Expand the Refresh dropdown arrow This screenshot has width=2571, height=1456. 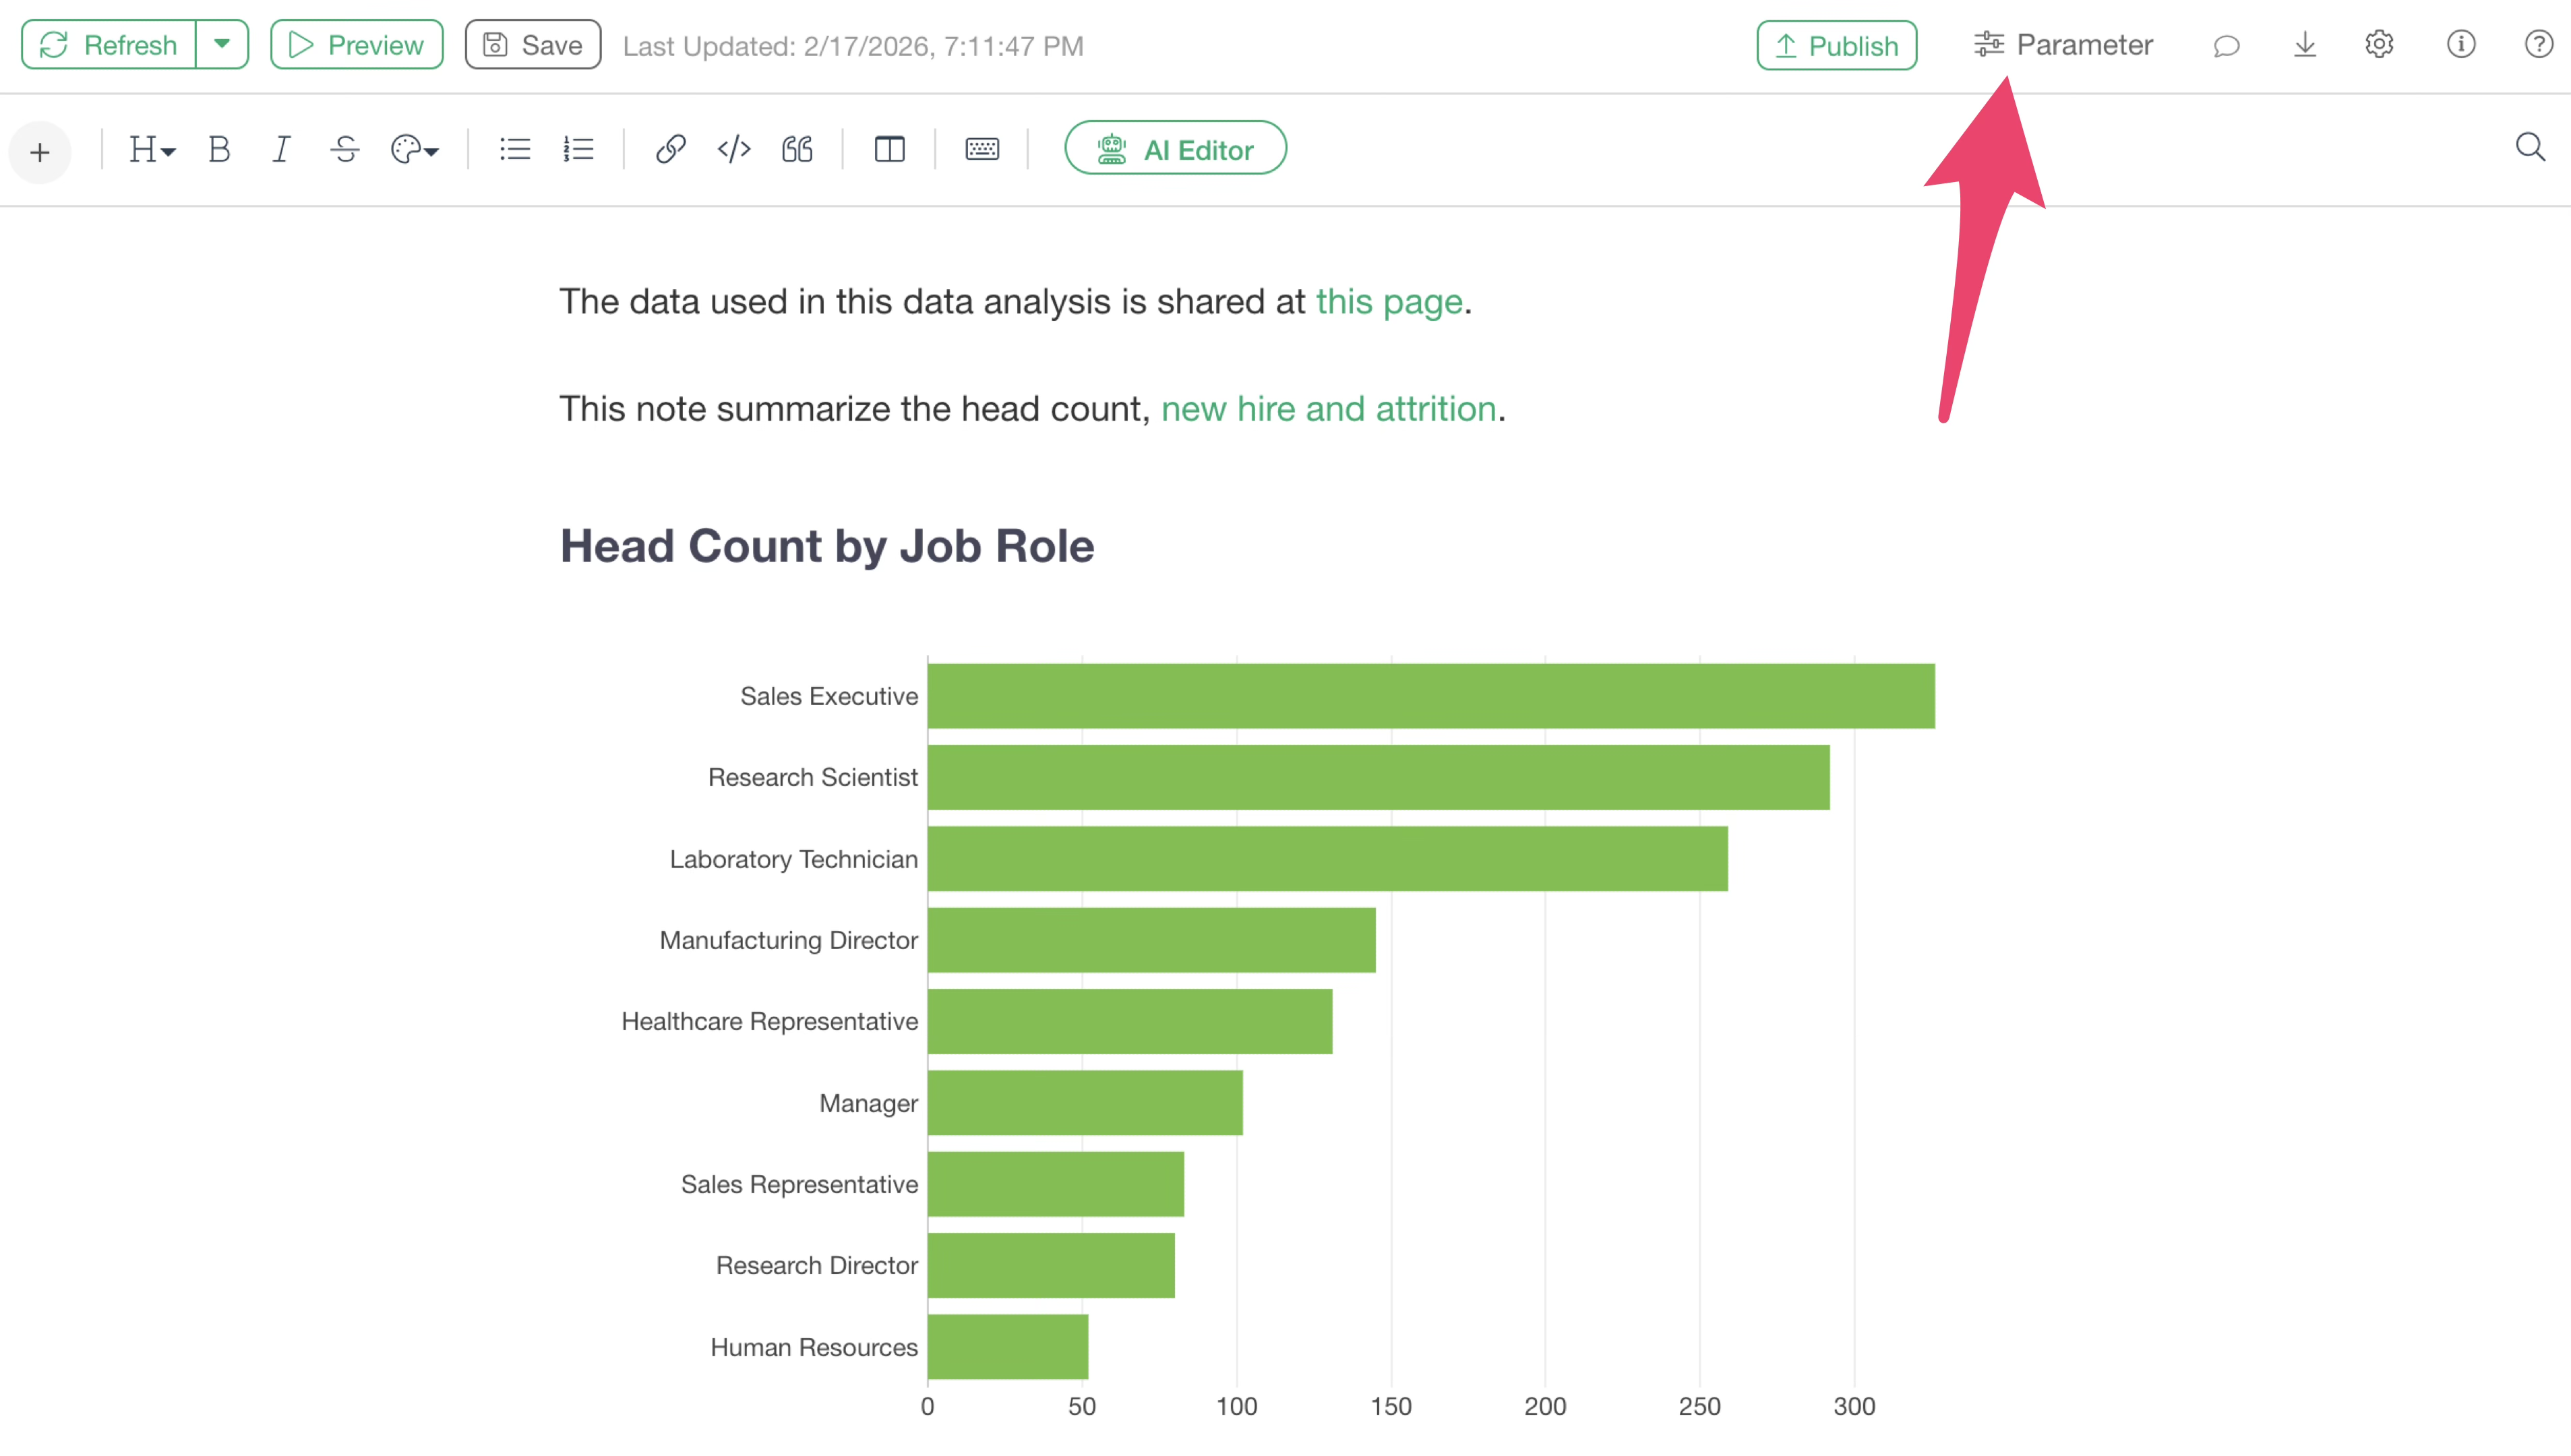(x=222, y=45)
